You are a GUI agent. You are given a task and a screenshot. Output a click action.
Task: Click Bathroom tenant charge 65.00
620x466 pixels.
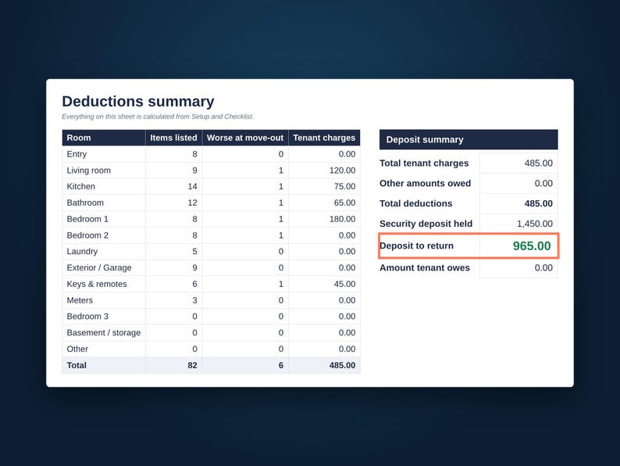[x=345, y=203]
